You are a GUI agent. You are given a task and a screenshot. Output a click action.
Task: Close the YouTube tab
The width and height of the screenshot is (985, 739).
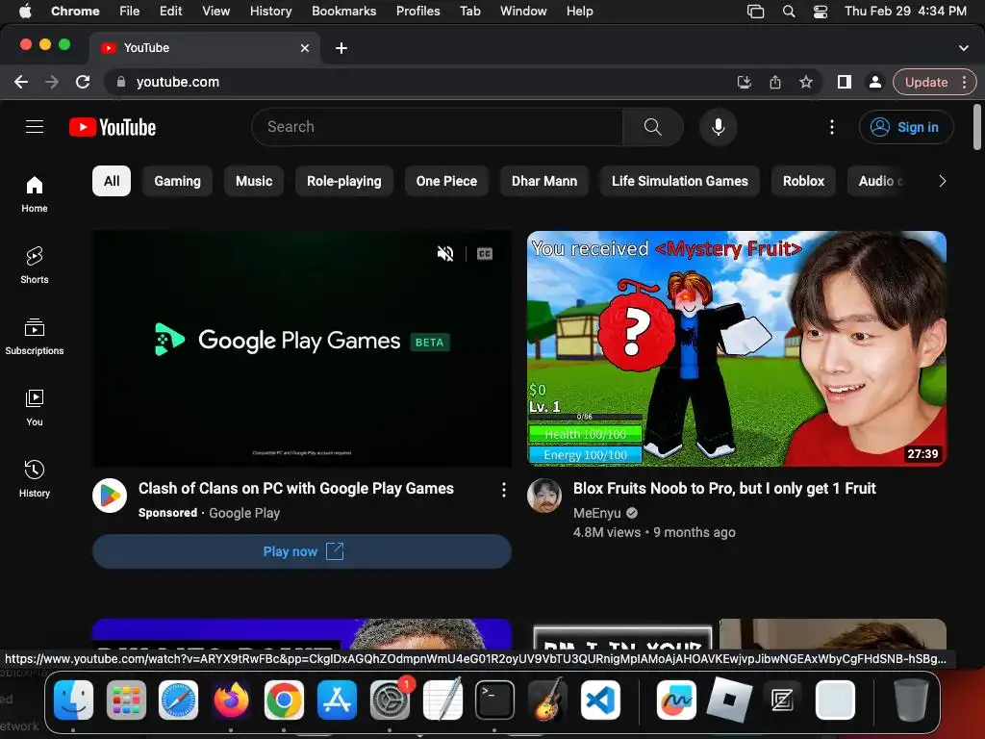(305, 48)
